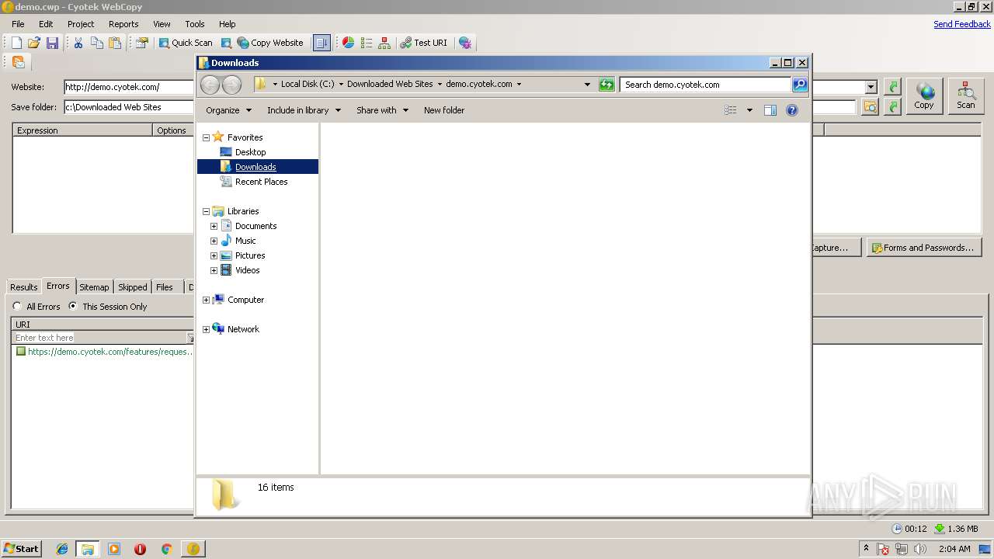Click the list report toolbar icon
The width and height of the screenshot is (994, 559).
point(367,43)
